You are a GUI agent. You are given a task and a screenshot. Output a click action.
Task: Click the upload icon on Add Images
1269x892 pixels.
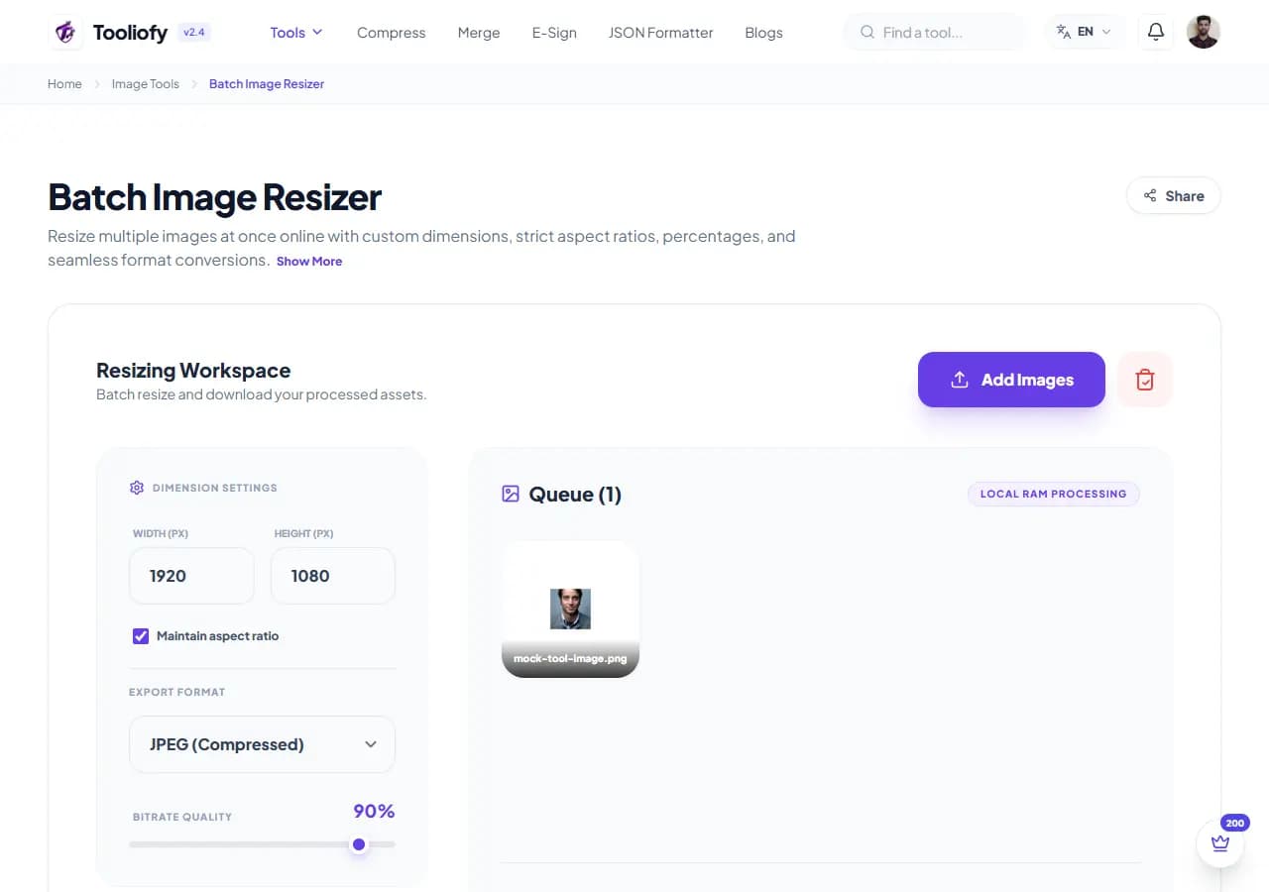point(959,380)
